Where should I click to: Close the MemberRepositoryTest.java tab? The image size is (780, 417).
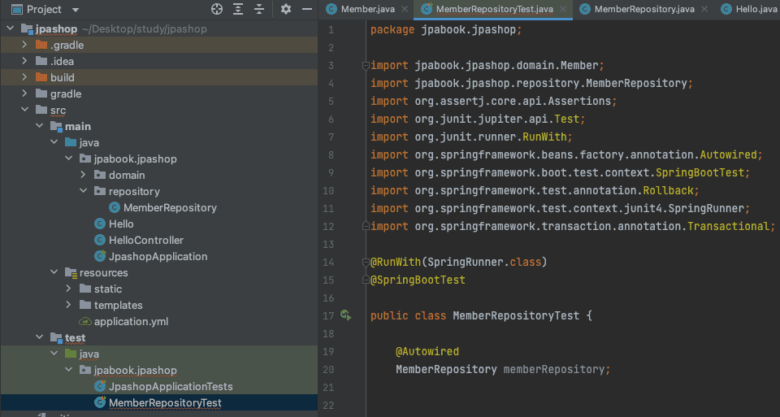[562, 9]
